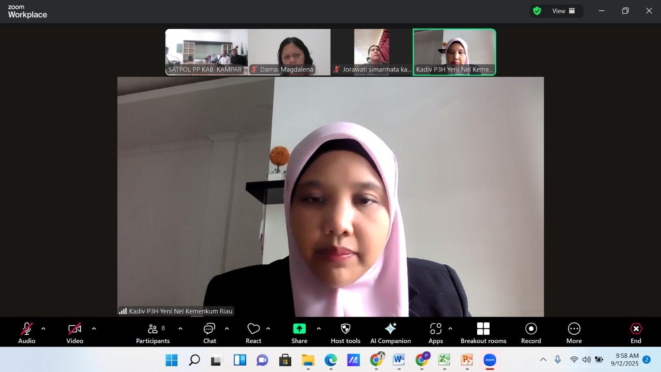This screenshot has width=661, height=372.
Task: Click the green Share screen icon
Action: (x=299, y=329)
